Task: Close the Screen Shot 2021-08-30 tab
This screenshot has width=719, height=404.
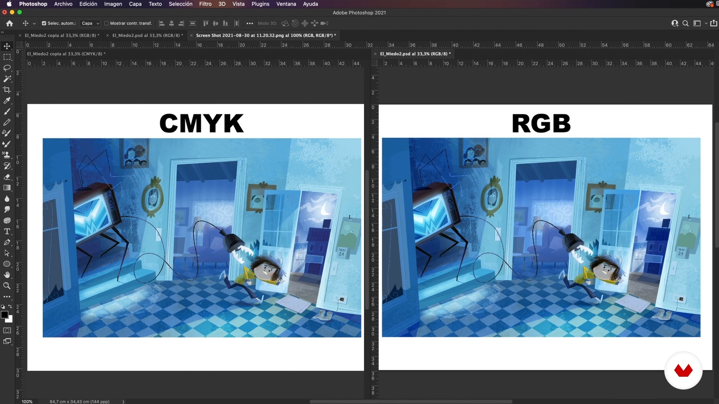Action: (x=191, y=35)
